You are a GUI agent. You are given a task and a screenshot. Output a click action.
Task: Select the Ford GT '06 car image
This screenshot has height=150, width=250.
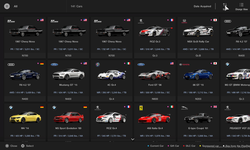(x=154, y=75)
